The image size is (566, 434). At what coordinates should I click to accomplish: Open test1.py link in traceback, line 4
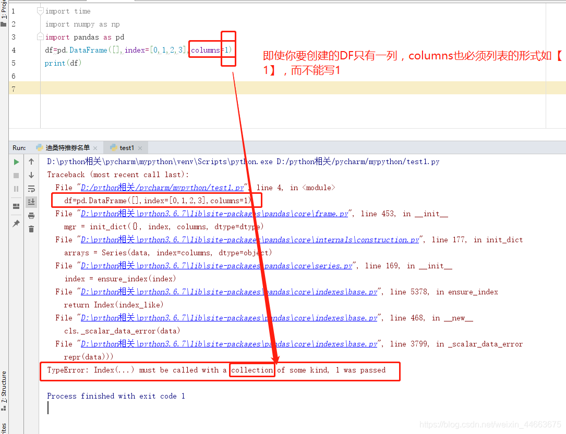tap(162, 188)
